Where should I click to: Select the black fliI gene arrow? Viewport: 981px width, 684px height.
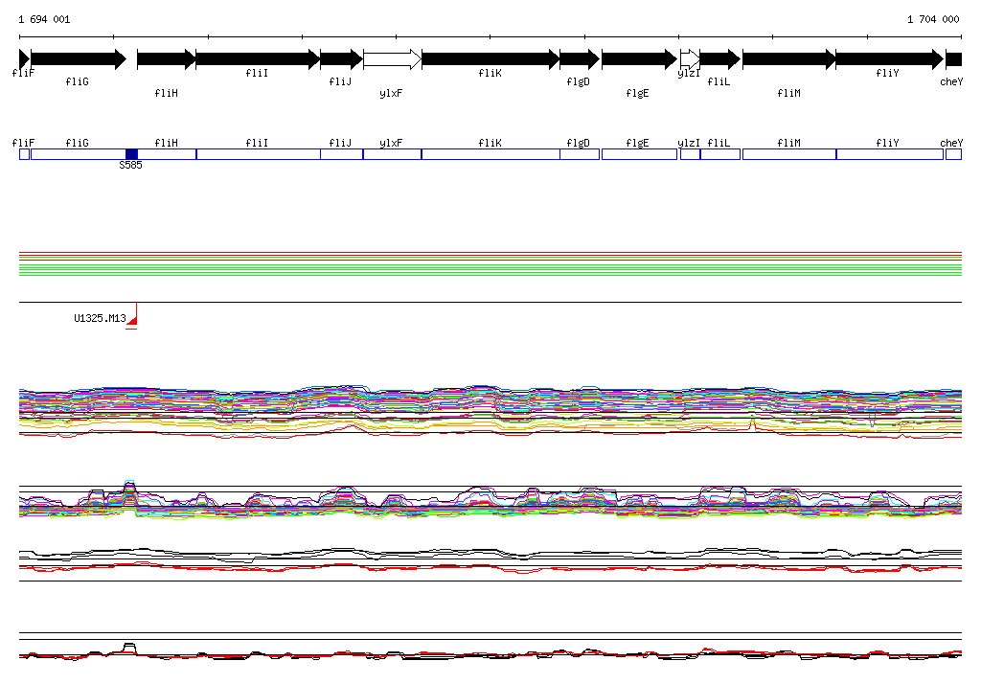point(257,59)
